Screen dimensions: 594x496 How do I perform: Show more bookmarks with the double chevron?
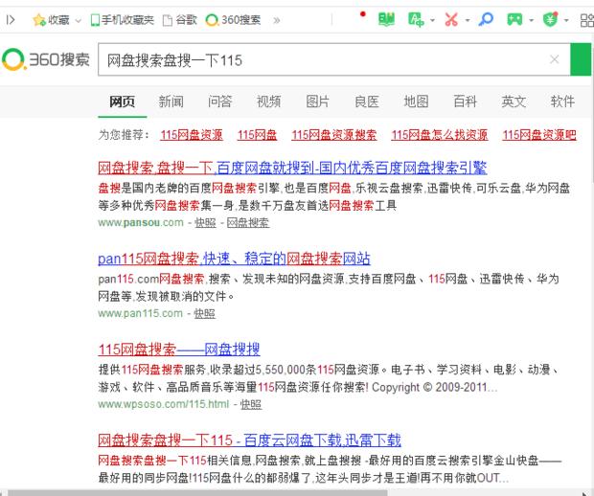[x=277, y=20]
